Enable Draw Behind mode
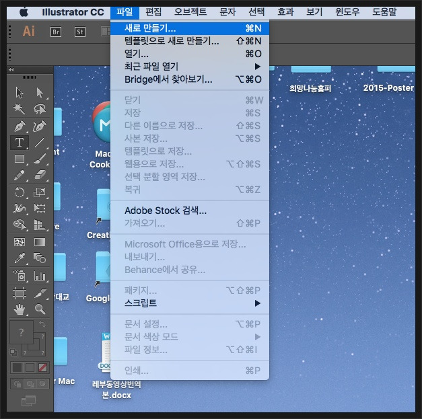This screenshot has width=422, height=419. tap(30, 384)
